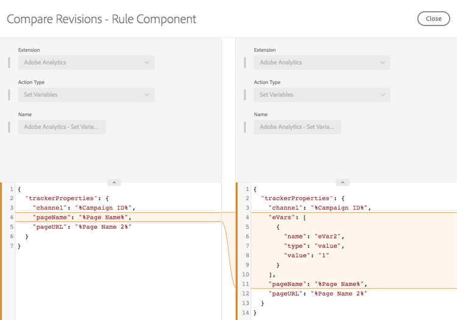Viewport: 457px width, 320px height.
Task: Open left Extension dropdown Adobe Analytics
Action: (86, 62)
